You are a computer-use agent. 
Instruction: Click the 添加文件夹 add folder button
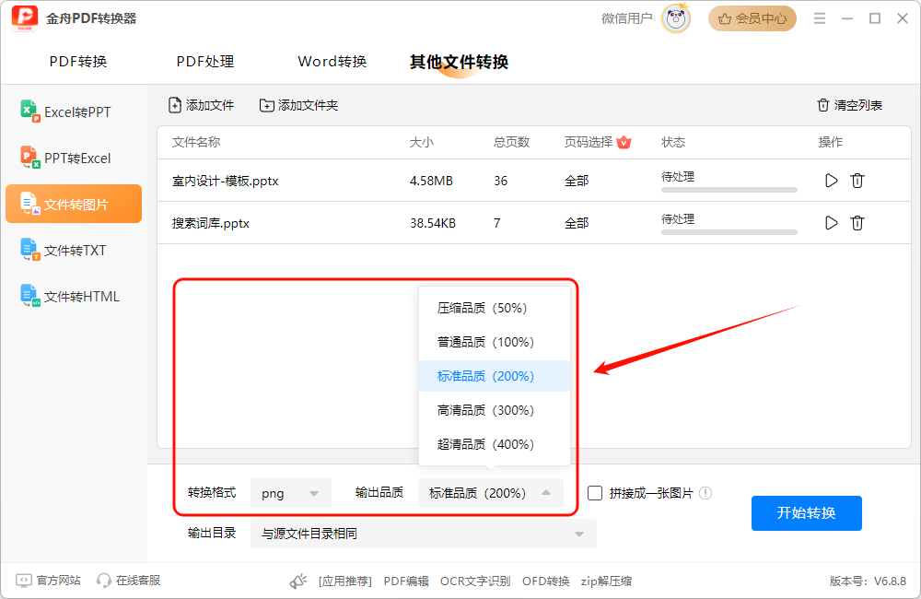(299, 105)
